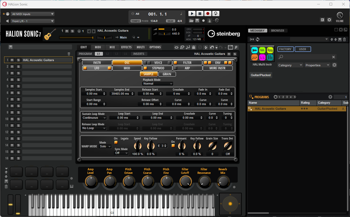
Task: Toggle the Formant On indicator
Action: coord(173,146)
